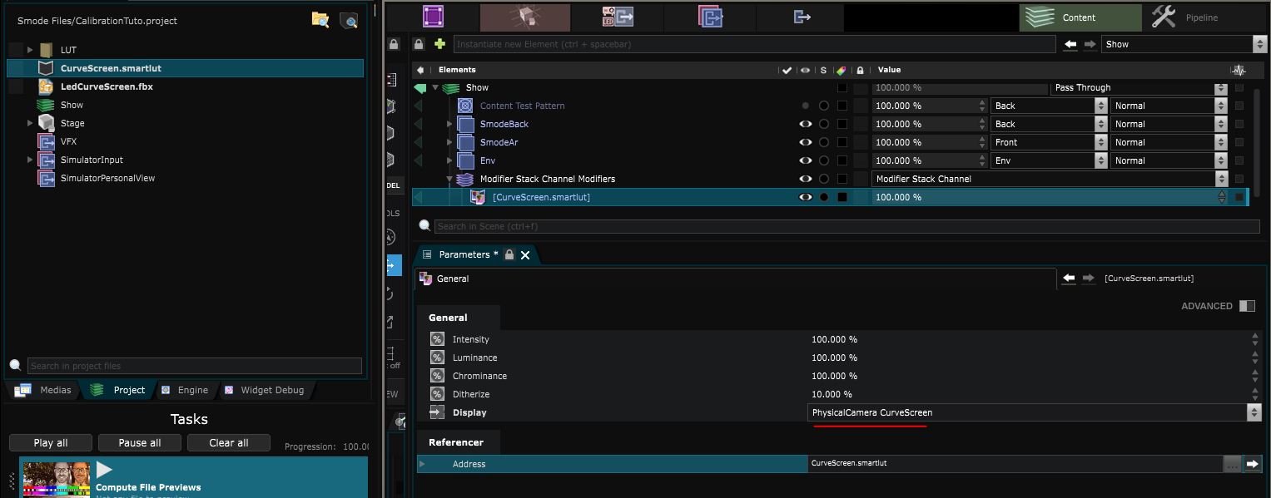Click the Pause all button
The height and width of the screenshot is (498, 1271).
pyautogui.click(x=139, y=442)
